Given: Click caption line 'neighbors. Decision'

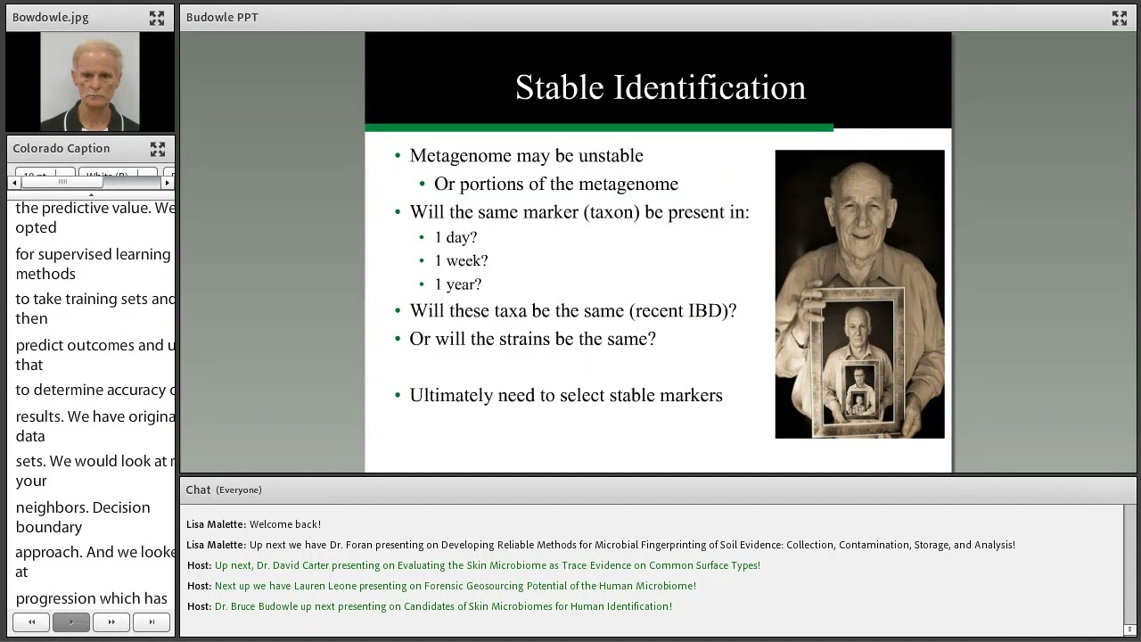Looking at the screenshot, I should click(83, 508).
